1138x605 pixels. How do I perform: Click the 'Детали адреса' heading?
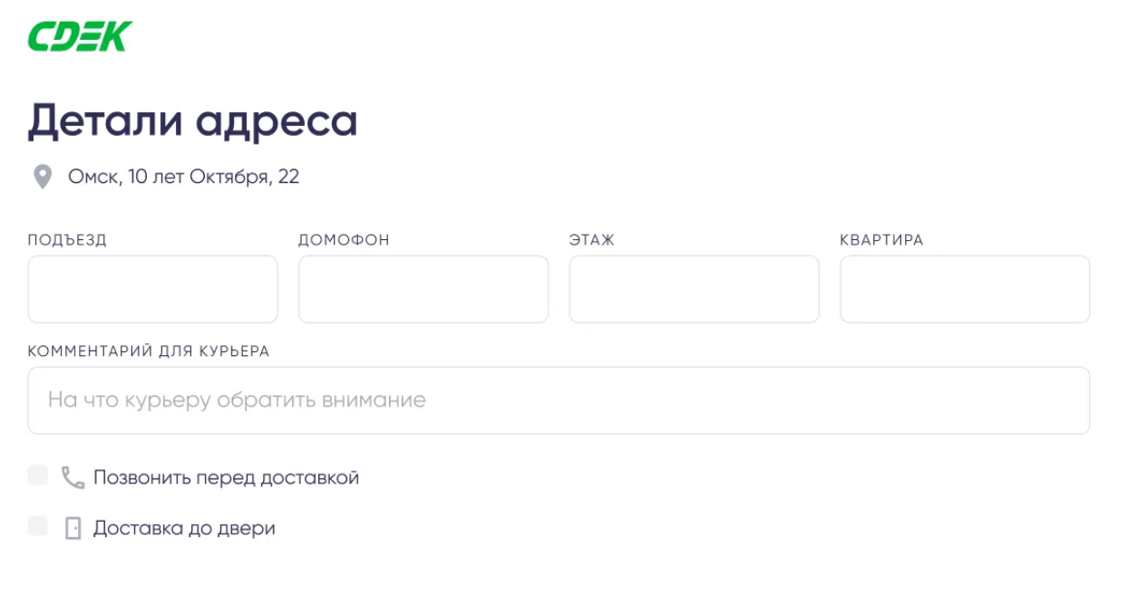pyautogui.click(x=193, y=121)
